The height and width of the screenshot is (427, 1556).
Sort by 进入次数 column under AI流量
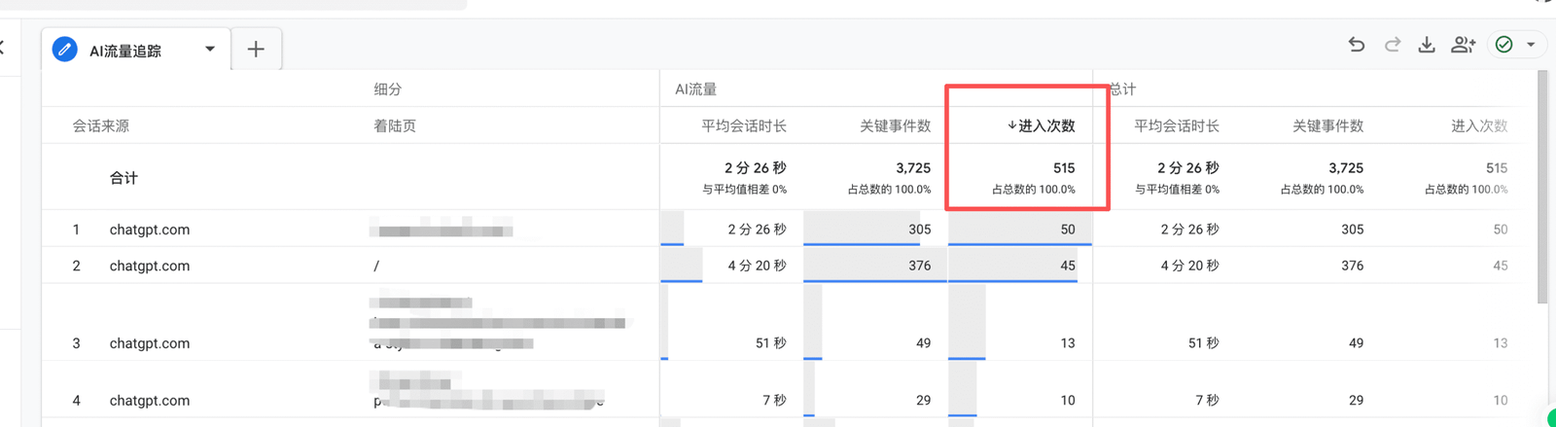coord(1041,125)
